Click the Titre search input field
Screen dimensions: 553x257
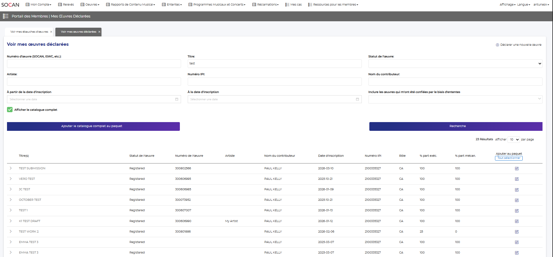pyautogui.click(x=274, y=64)
